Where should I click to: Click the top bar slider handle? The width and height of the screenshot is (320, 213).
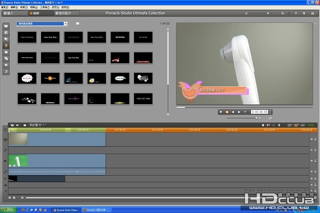[x=268, y=13]
